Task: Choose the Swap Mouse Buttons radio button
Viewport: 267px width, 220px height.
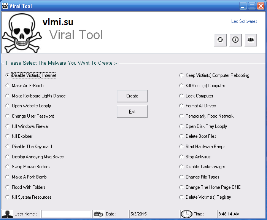Action: point(8,167)
